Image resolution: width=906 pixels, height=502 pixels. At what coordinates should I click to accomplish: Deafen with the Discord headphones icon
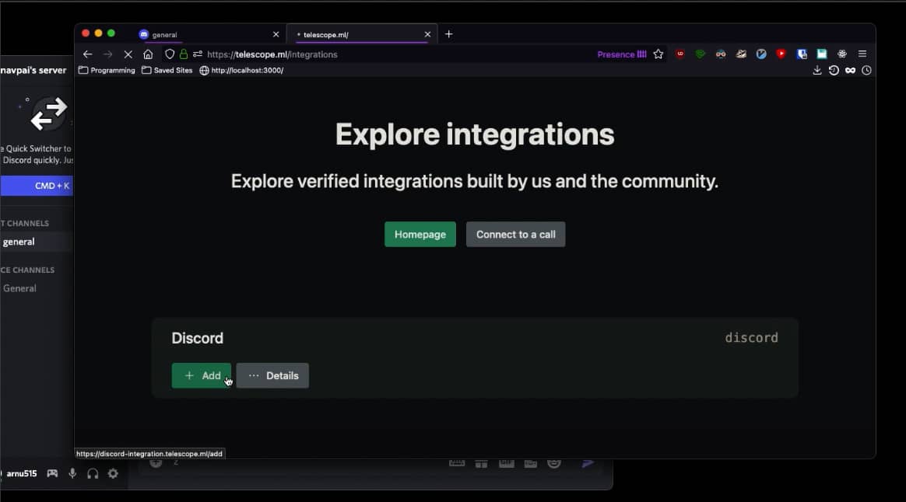pos(93,474)
